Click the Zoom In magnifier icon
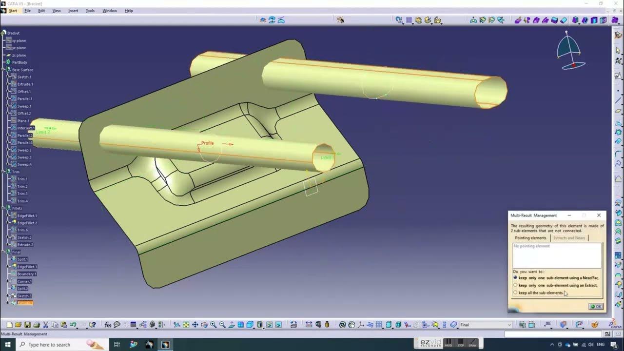The image size is (624, 351). pyautogui.click(x=214, y=325)
